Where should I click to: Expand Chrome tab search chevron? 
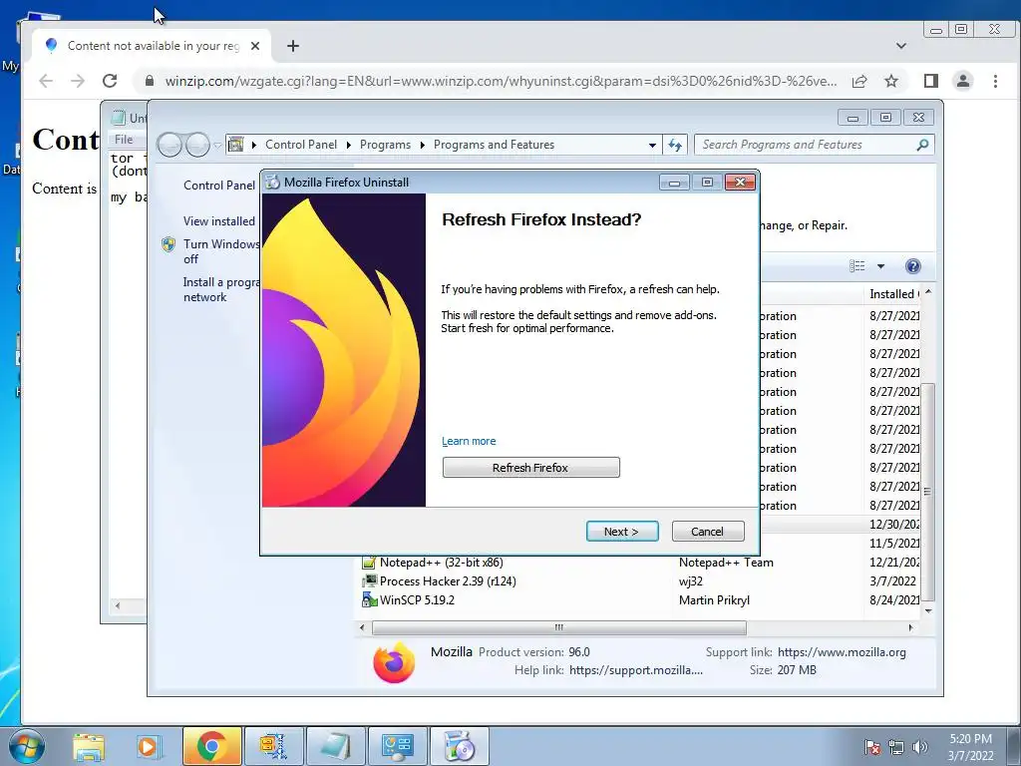(901, 46)
